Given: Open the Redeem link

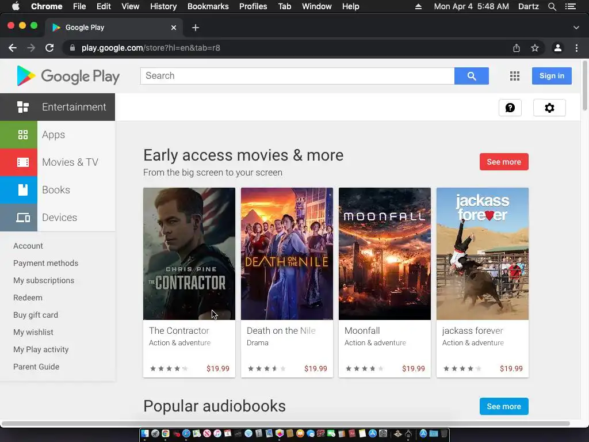Looking at the screenshot, I should [28, 298].
